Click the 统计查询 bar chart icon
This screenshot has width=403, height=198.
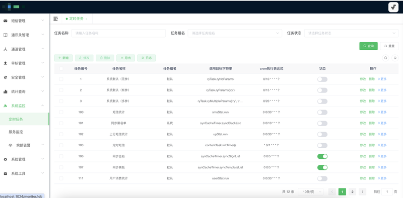5,91
